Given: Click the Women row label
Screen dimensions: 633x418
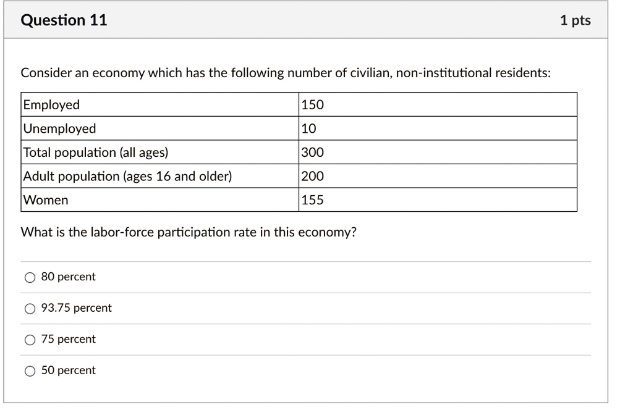Looking at the screenshot, I should [x=46, y=200].
